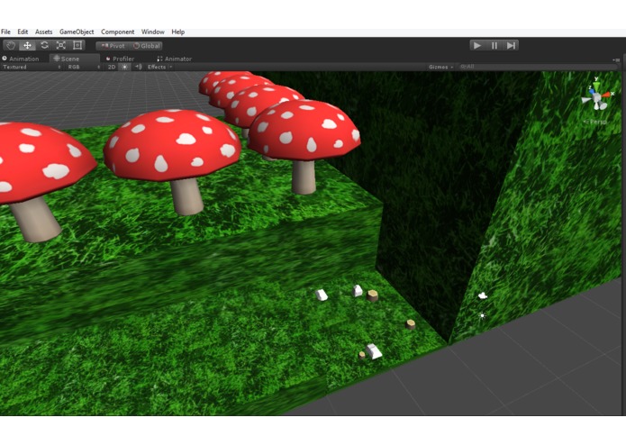This screenshot has width=626, height=445.
Task: Open the Effects dropdown arrow
Action: click(x=171, y=67)
